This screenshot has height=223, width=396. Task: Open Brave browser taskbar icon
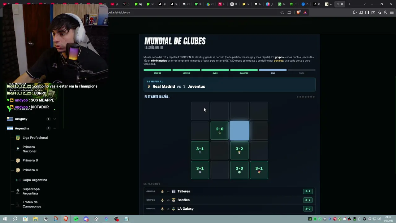click(66, 219)
